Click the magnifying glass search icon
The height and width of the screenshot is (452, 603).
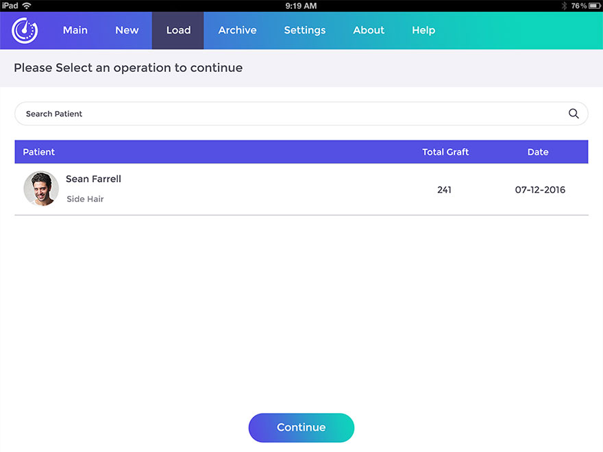point(574,114)
